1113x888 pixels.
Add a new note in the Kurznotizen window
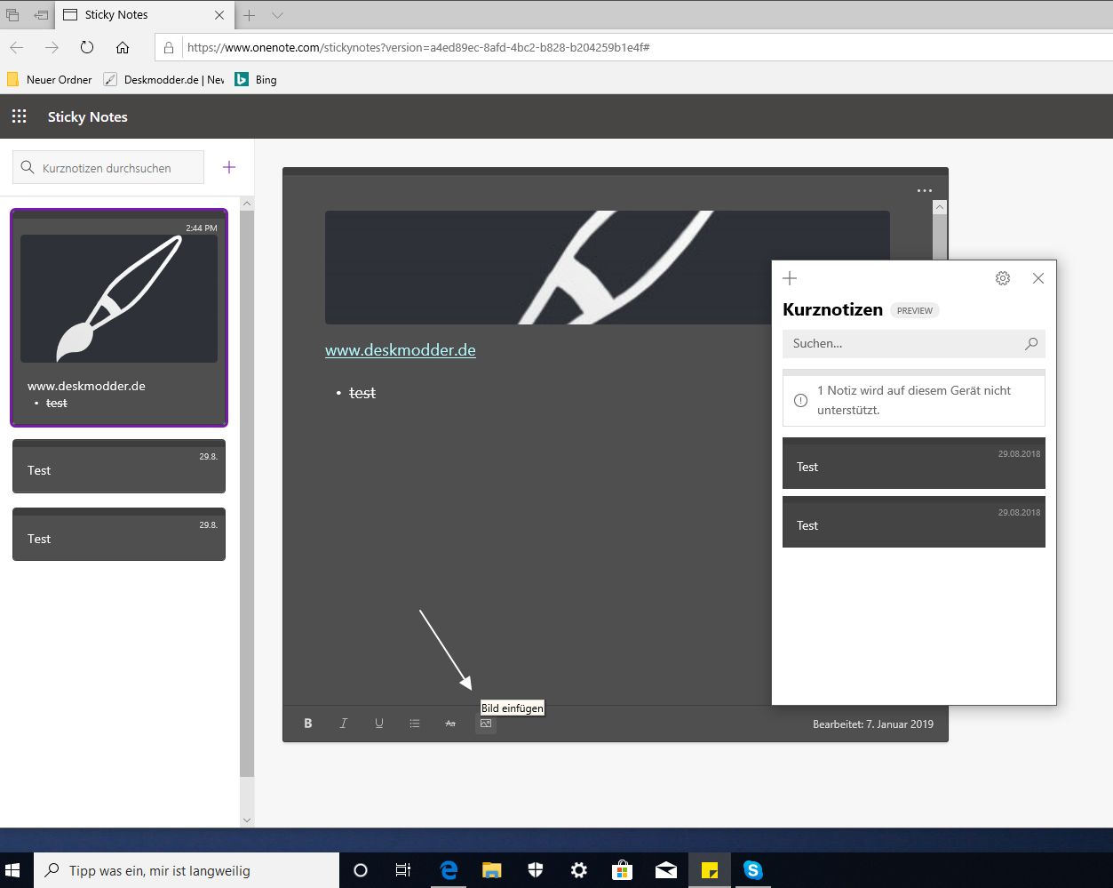(x=790, y=278)
